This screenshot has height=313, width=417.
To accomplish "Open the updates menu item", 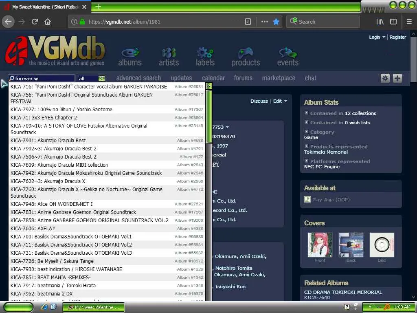I will (x=181, y=78).
